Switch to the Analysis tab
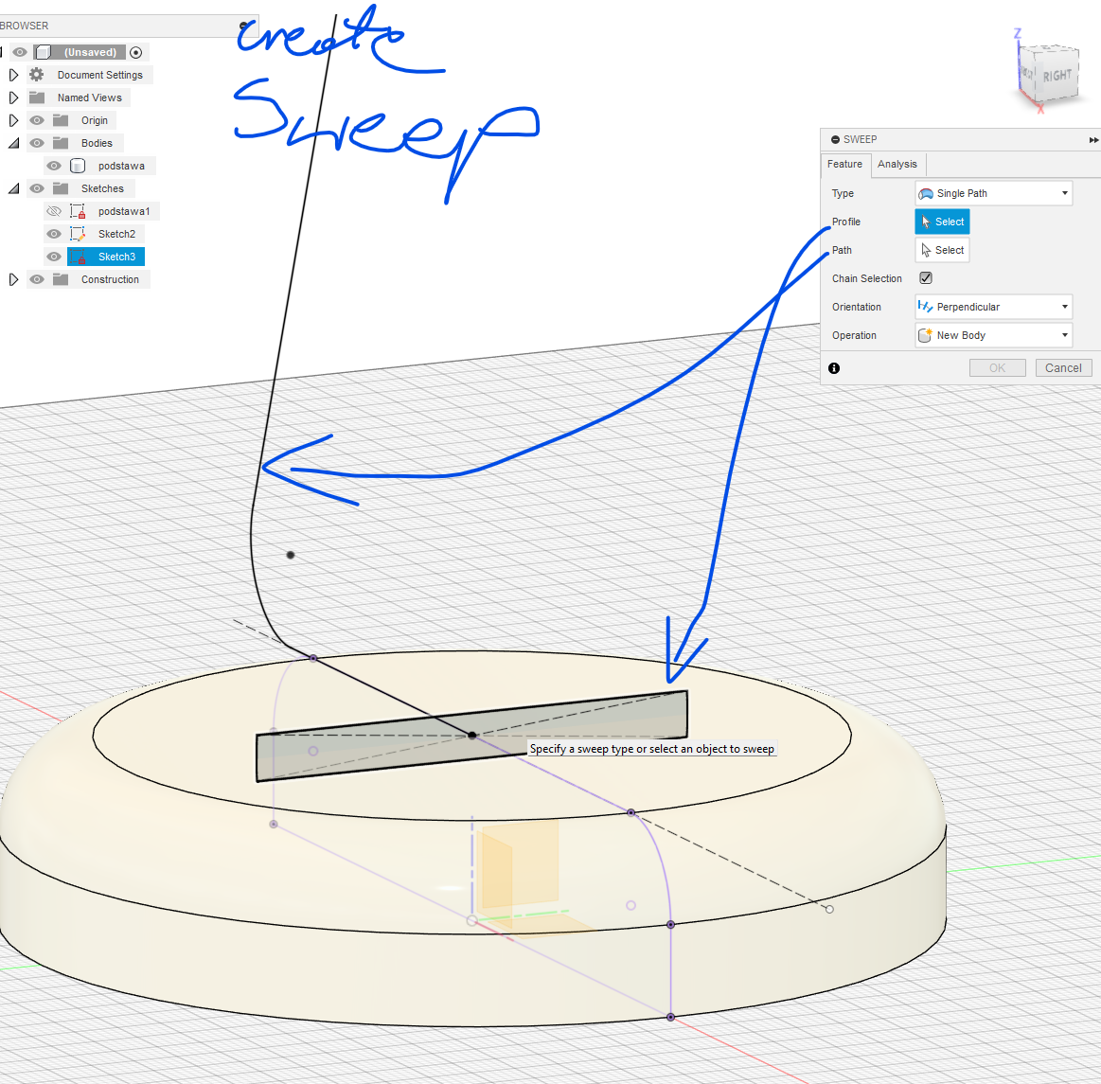The height and width of the screenshot is (1084, 1101). (897, 164)
